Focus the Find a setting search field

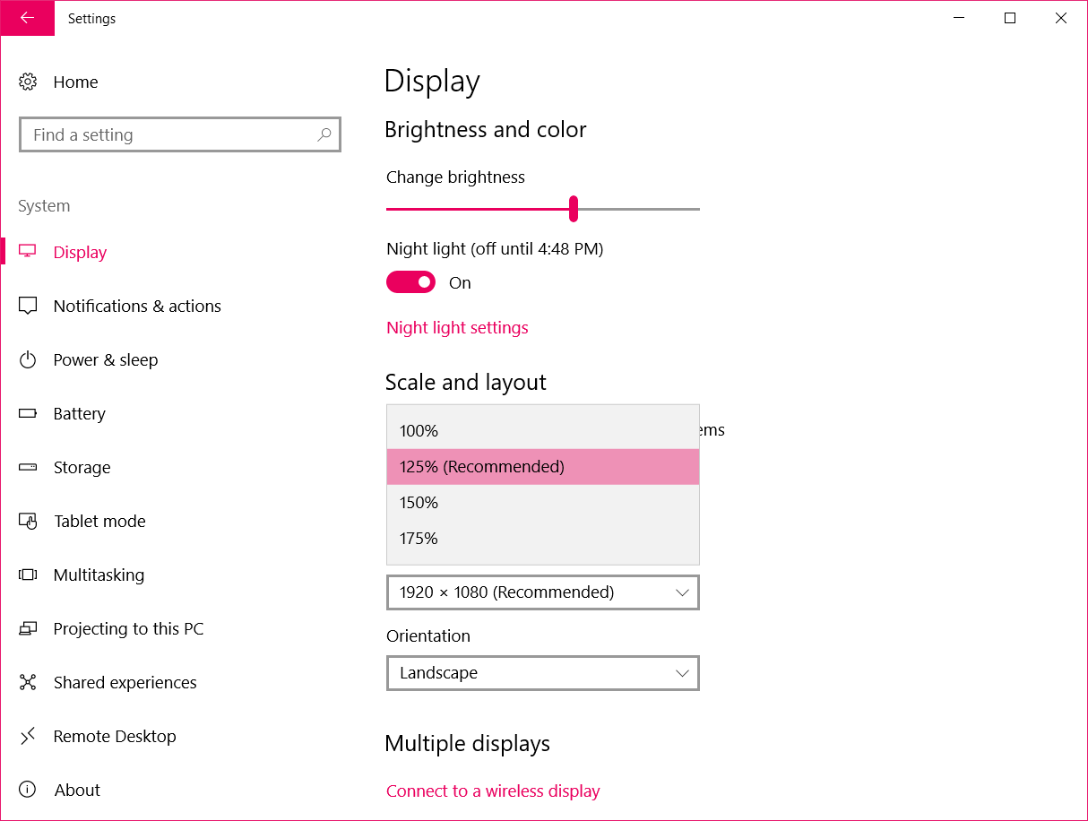pos(170,134)
